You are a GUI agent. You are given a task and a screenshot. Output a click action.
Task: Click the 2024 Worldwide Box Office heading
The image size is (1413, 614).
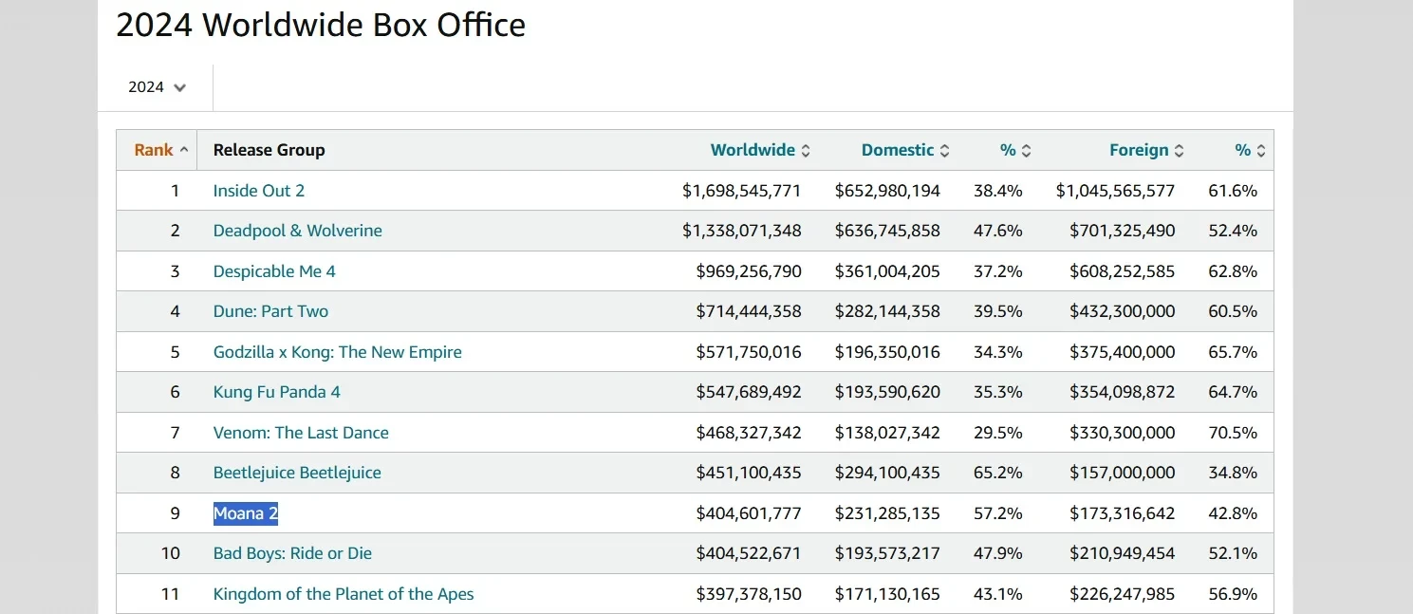tap(321, 26)
